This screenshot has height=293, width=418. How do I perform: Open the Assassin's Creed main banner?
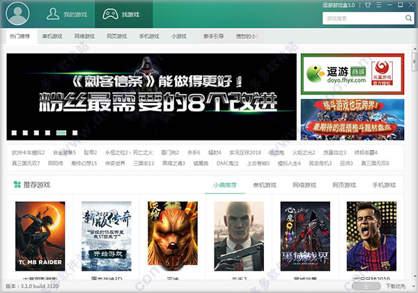151,97
